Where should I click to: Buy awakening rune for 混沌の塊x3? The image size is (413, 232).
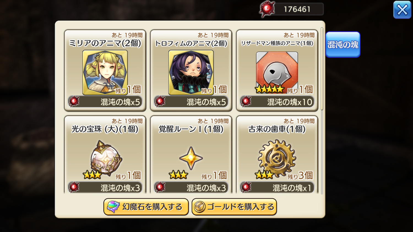191,188
